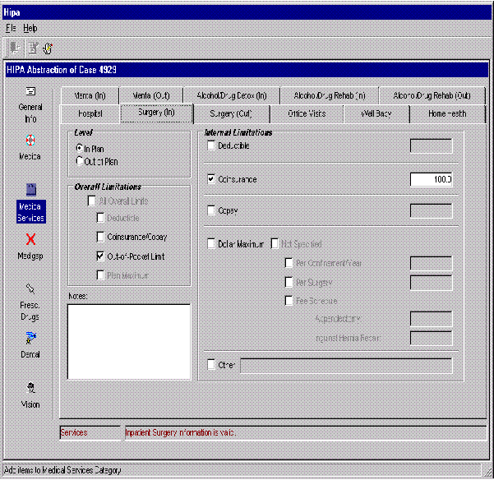Open the Medigap red X icon
Image resolution: width=494 pixels, height=480 pixels.
coord(30,239)
